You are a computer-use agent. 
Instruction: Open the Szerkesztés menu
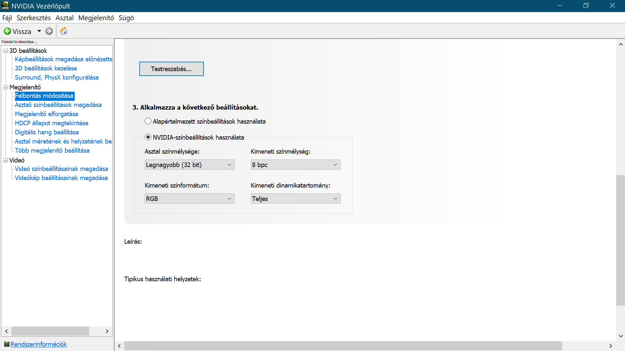pos(34,18)
